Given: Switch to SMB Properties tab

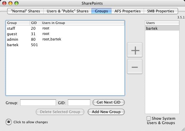Looking at the screenshot, I should [160, 11].
